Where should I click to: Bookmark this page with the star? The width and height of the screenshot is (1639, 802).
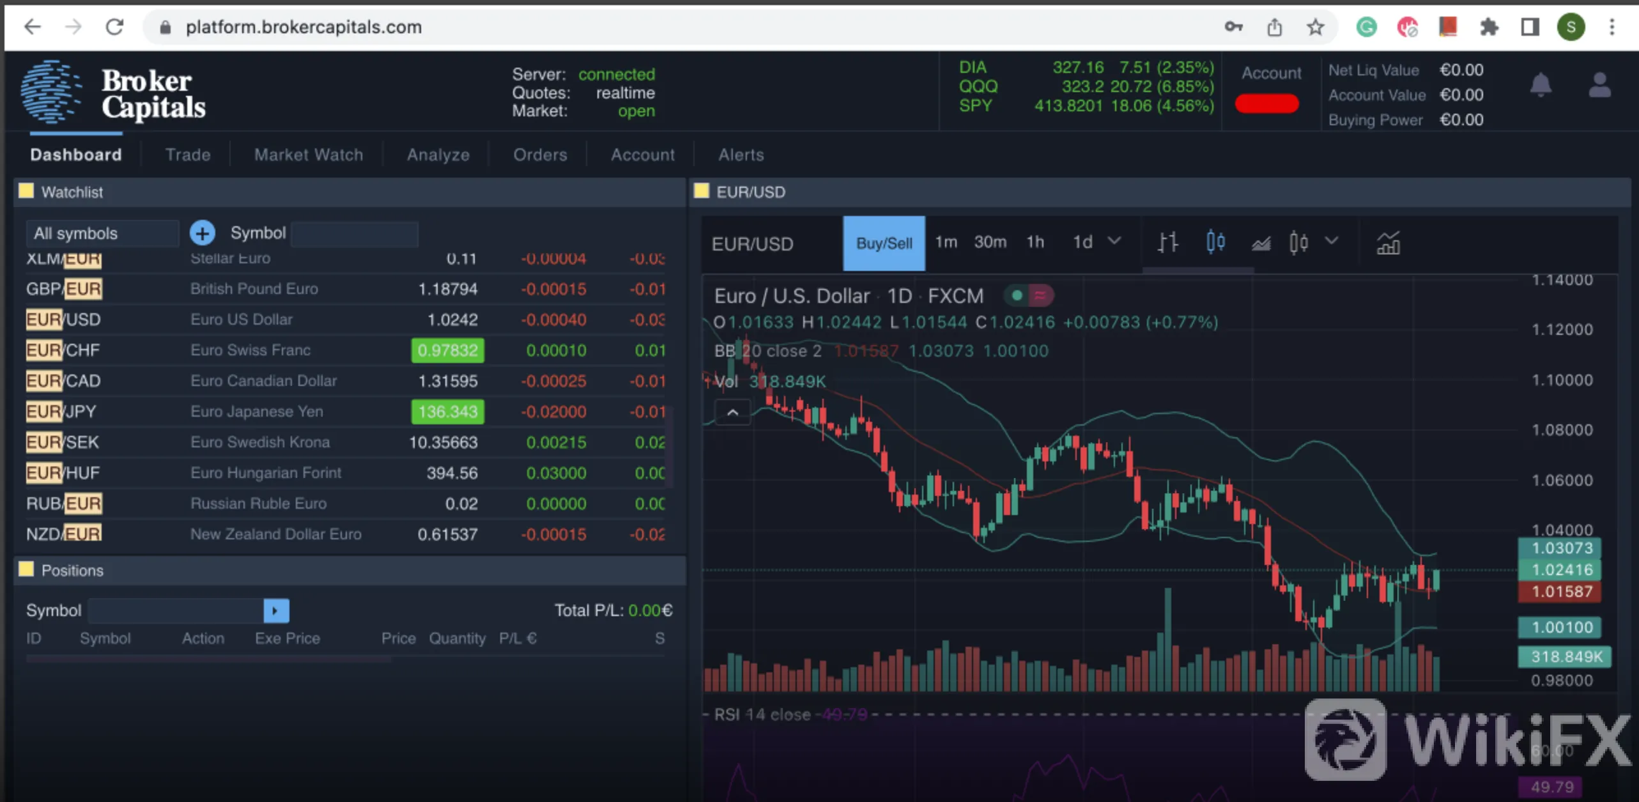click(x=1315, y=27)
